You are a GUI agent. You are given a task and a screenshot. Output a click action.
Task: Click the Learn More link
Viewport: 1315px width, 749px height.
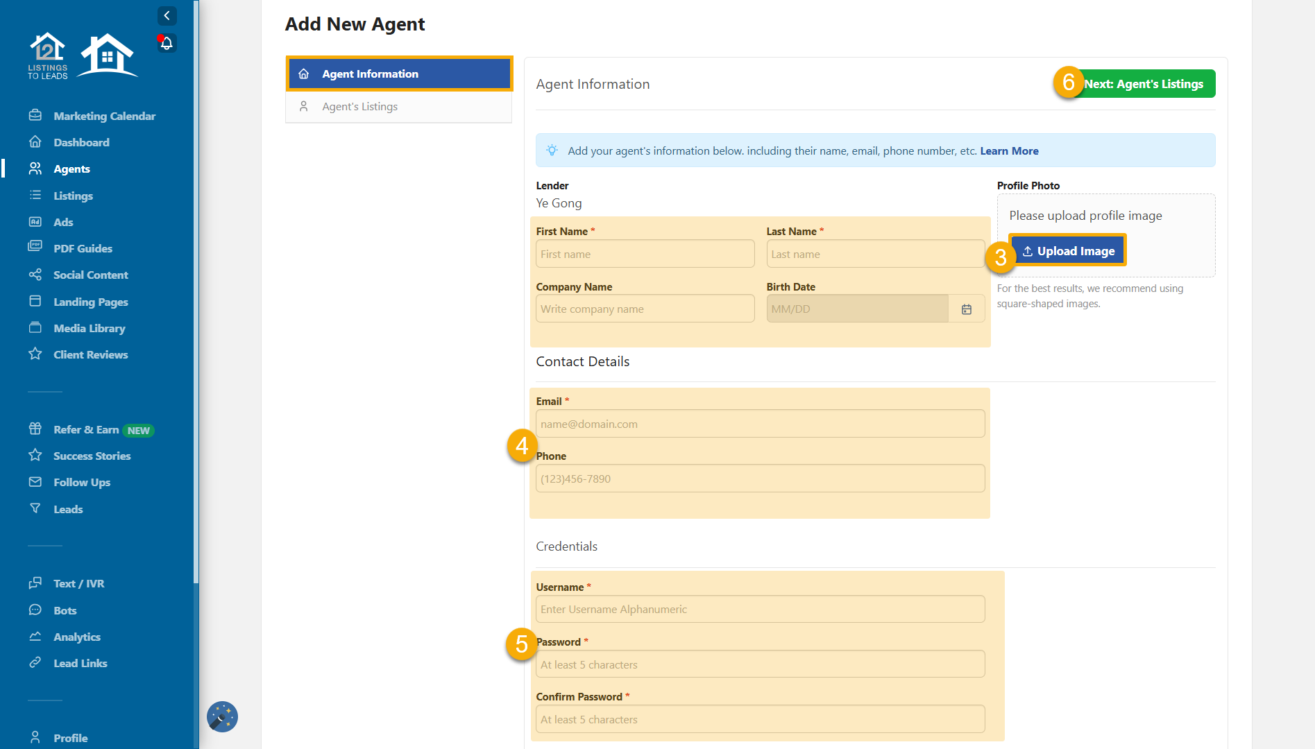(x=1010, y=150)
